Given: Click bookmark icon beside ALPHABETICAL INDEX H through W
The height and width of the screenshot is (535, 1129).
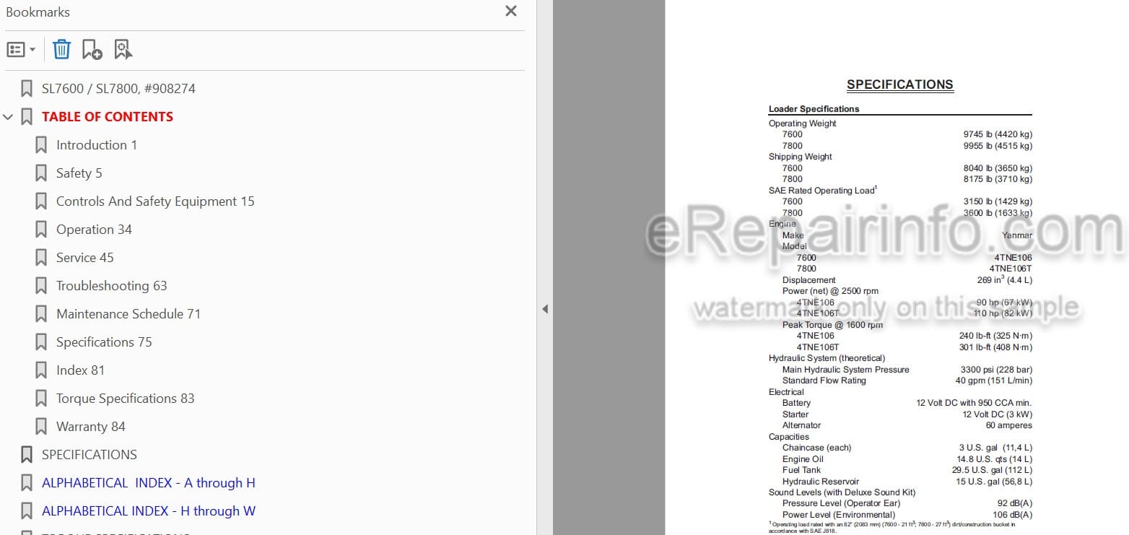Looking at the screenshot, I should (x=27, y=511).
